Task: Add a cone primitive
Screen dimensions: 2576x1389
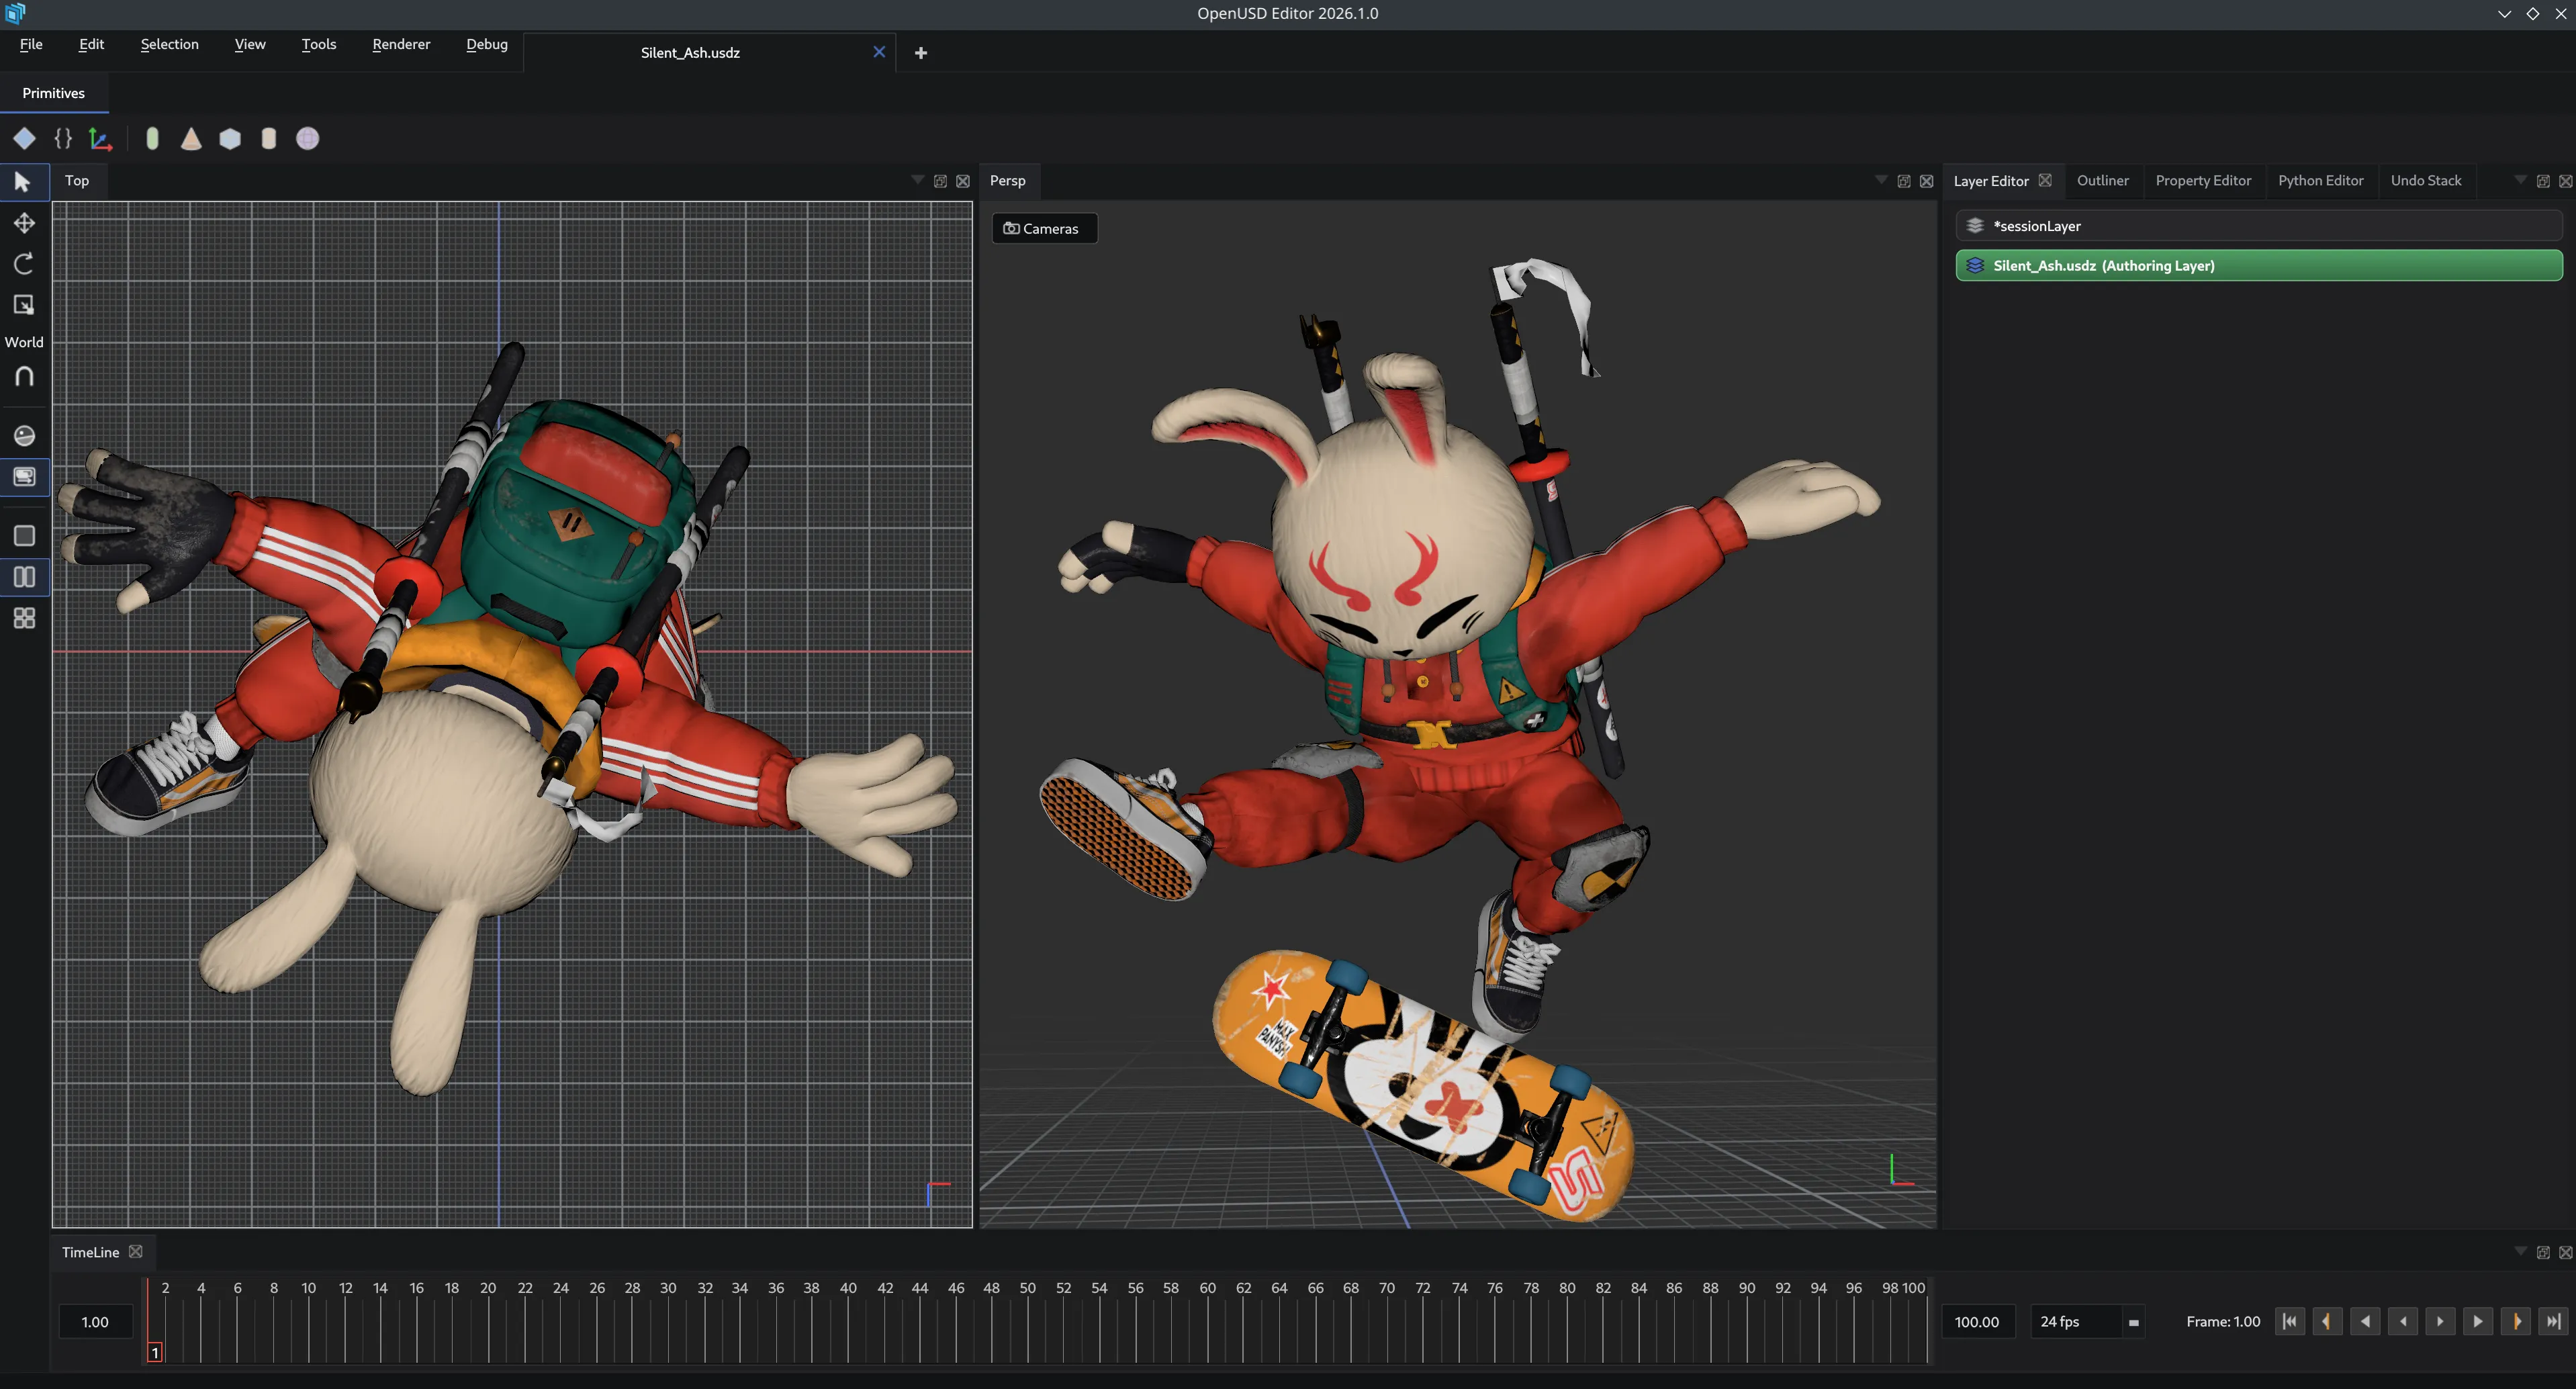Action: 191,138
